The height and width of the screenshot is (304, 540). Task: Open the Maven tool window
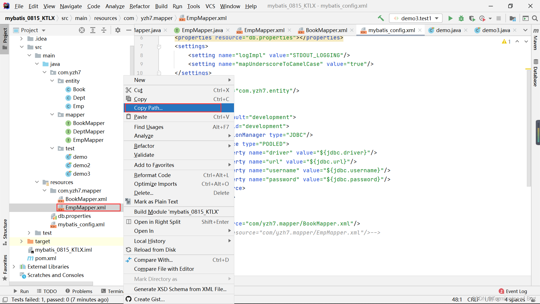point(536,39)
